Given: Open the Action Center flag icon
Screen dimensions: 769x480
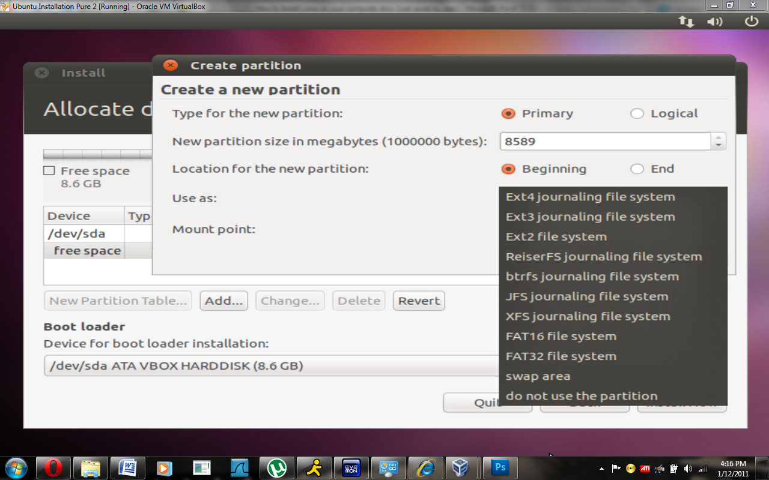Looking at the screenshot, I should point(616,469).
